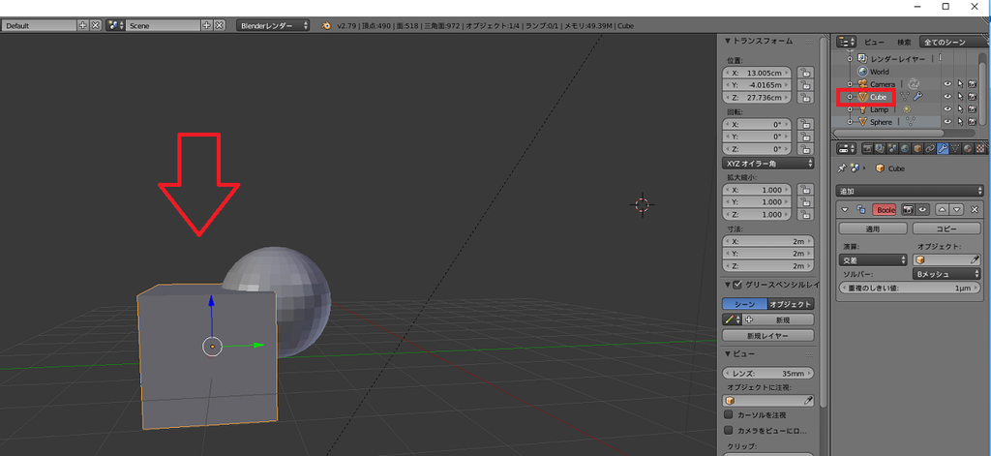Screen dimensions: 991x456
Task: Toggle Lamp visibility eye in outliner
Action: tap(947, 109)
